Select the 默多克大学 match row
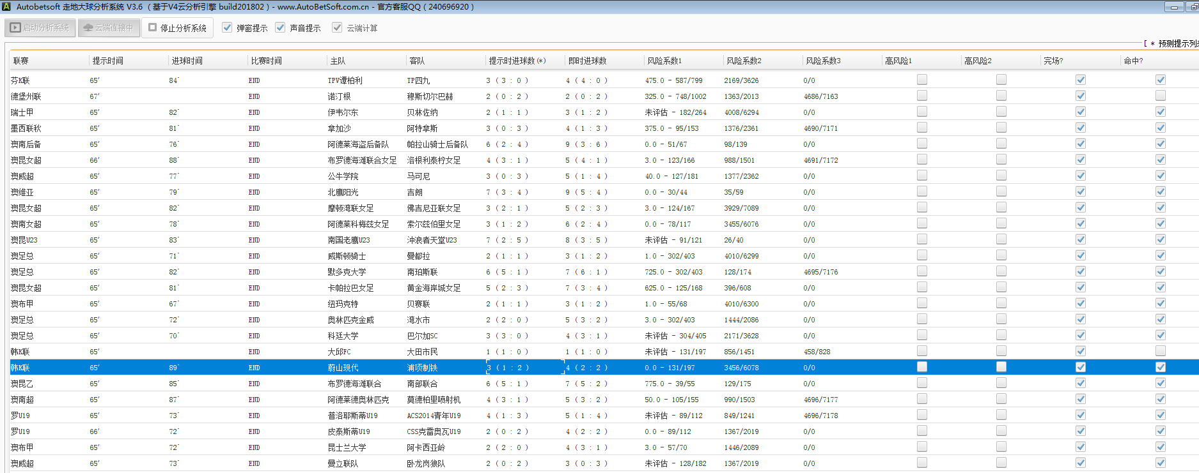This screenshot has height=473, width=1199. [x=347, y=272]
